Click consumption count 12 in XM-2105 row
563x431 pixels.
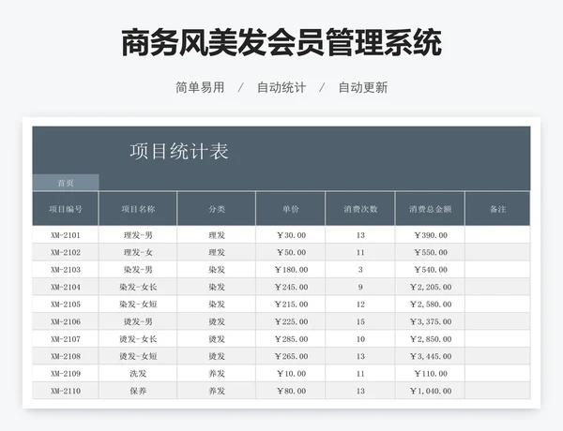coord(360,305)
